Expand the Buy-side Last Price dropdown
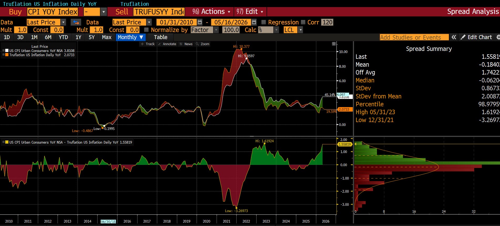 (63, 22)
